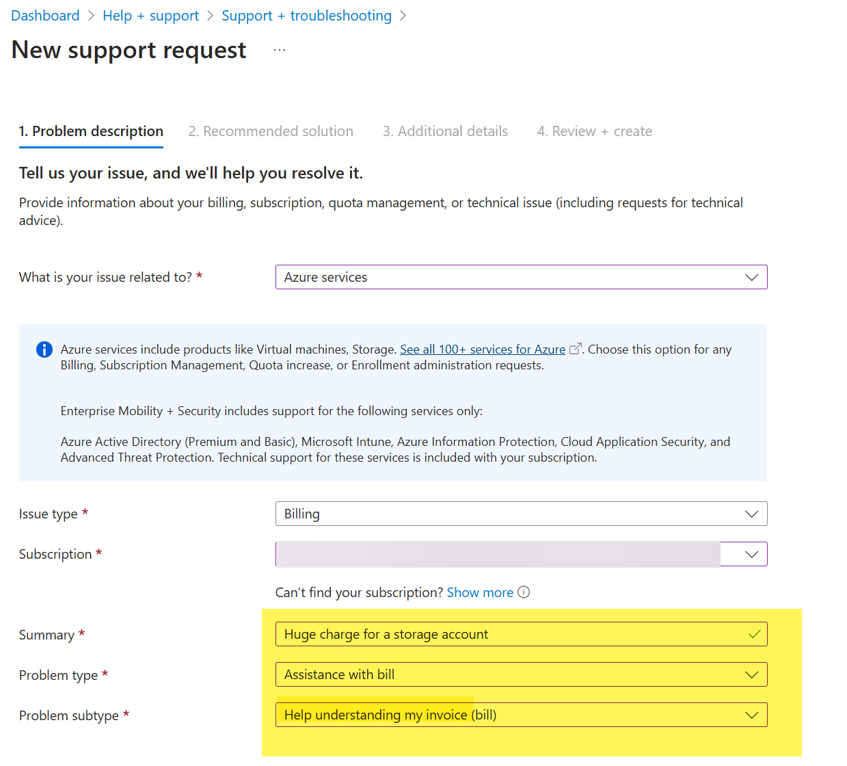The height and width of the screenshot is (766, 847).
Task: Navigate to Dashboard breadcrumb
Action: [x=45, y=16]
